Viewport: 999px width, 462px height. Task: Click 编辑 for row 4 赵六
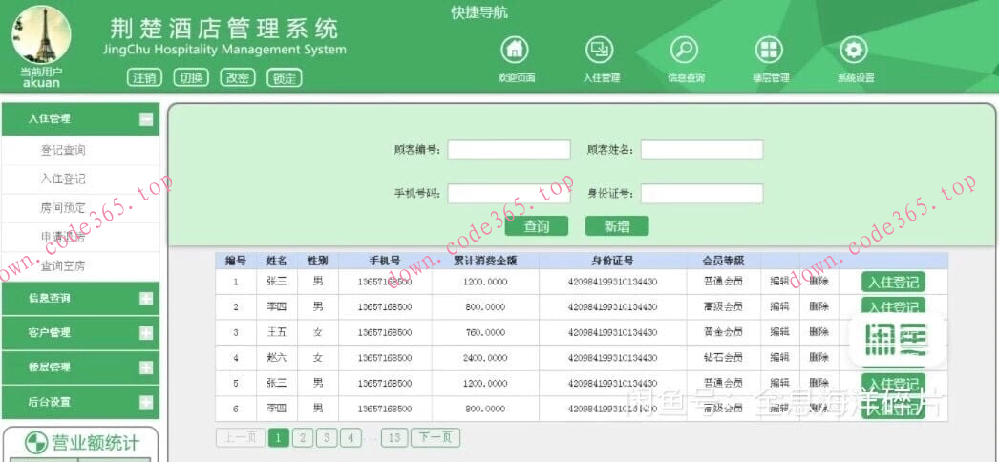coord(780,358)
